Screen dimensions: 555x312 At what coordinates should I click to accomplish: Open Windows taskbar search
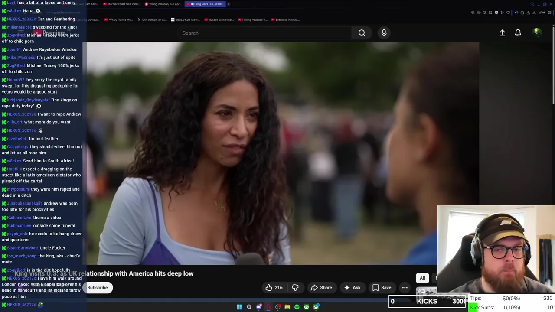249,307
